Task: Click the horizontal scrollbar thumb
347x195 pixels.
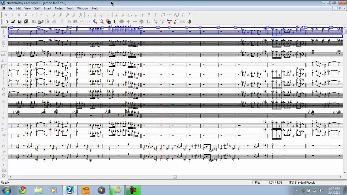Action: [175, 177]
